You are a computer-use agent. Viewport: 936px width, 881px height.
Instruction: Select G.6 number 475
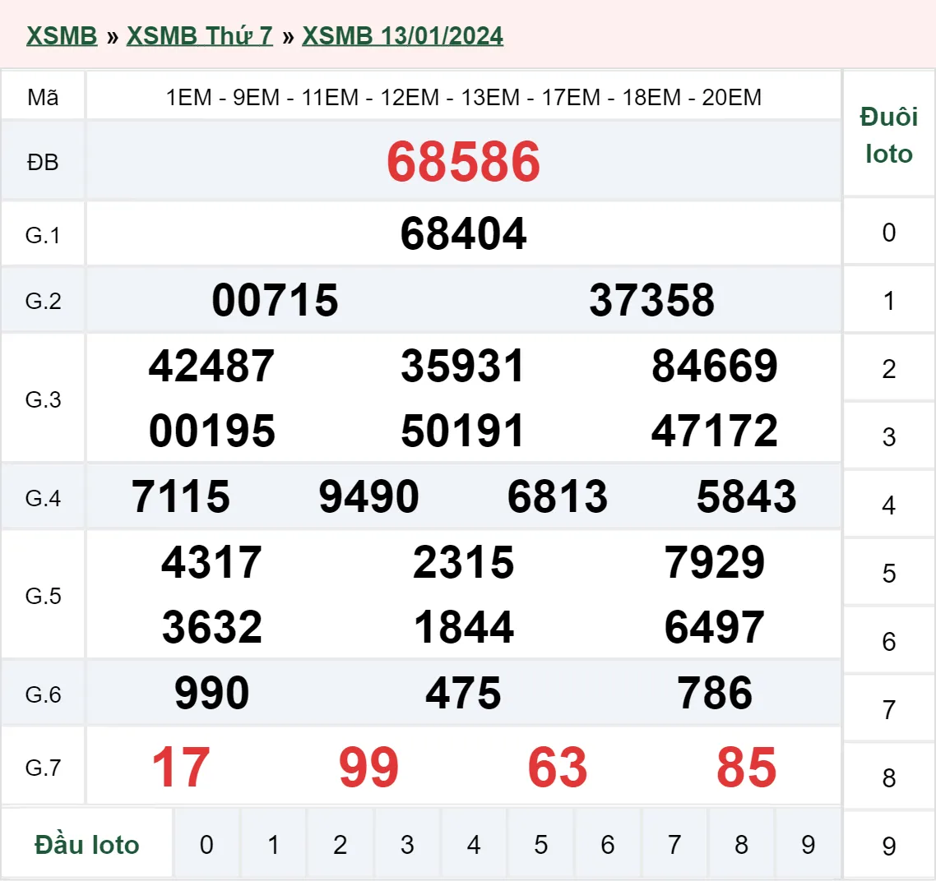(463, 693)
